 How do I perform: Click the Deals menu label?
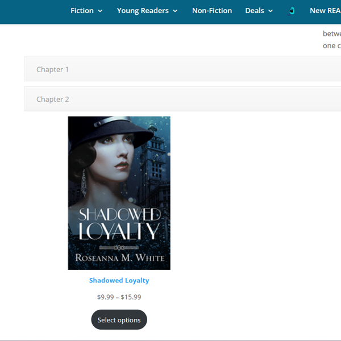255,11
